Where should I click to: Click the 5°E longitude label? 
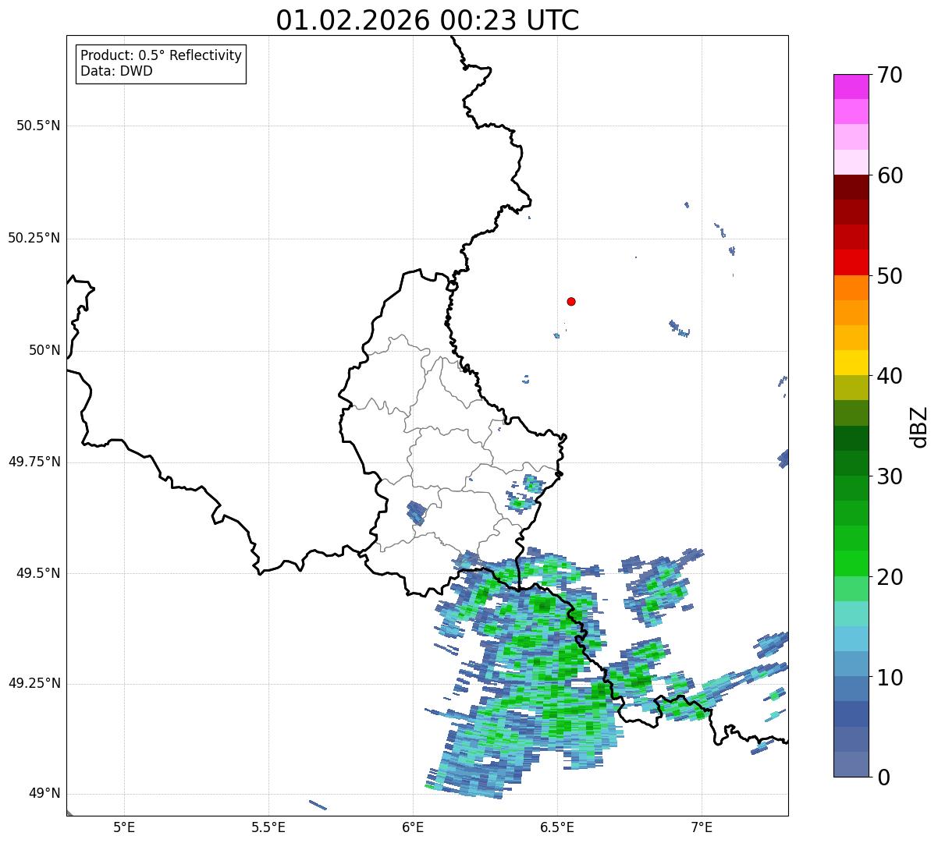point(124,827)
